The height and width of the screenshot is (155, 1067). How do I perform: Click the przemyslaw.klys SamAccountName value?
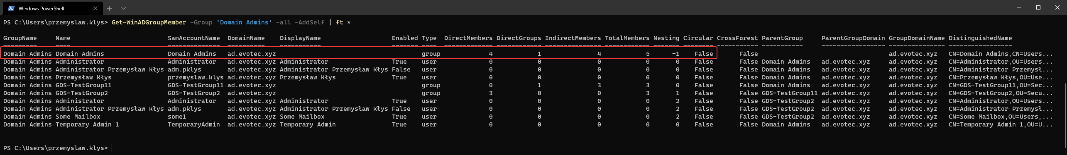point(196,77)
